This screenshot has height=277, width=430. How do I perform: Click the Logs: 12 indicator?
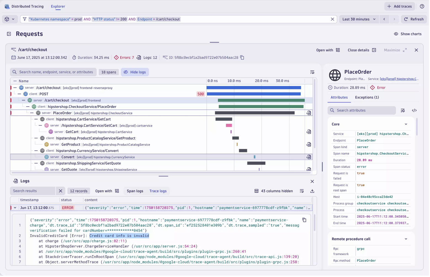pyautogui.click(x=147, y=58)
